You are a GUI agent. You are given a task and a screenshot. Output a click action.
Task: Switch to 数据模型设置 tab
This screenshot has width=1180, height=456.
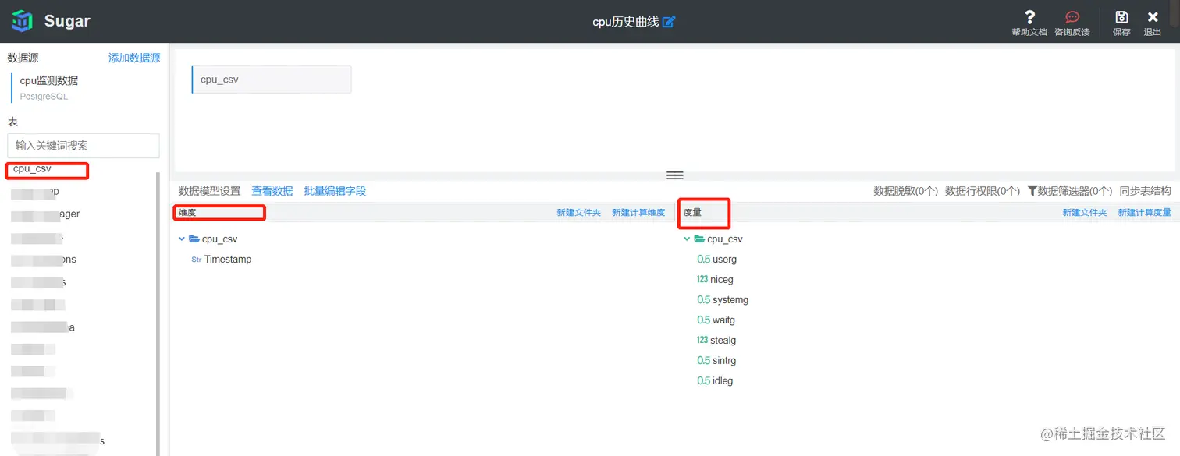click(209, 191)
